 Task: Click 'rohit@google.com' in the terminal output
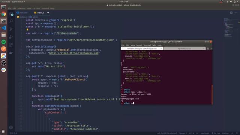point(130,99)
